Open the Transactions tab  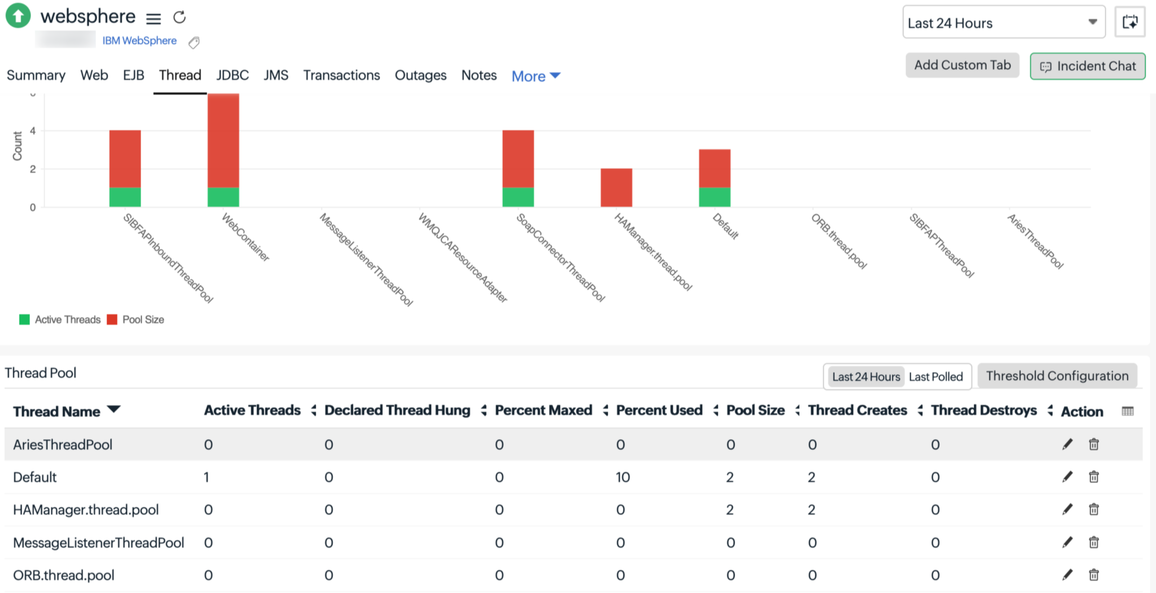point(341,76)
